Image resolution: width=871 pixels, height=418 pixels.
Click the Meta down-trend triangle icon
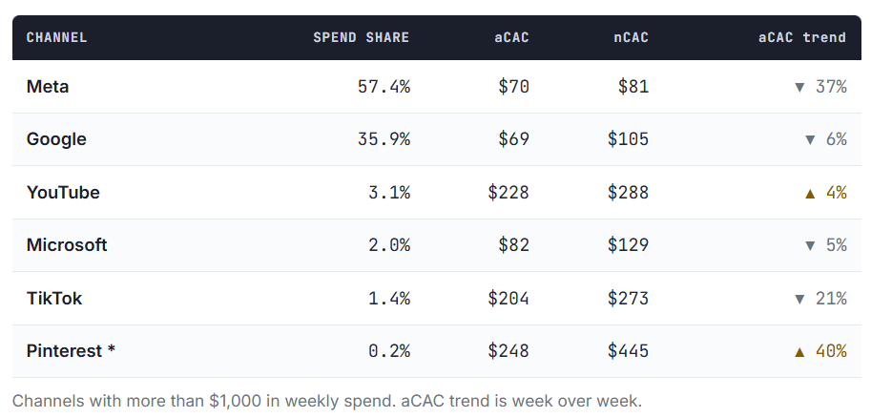[799, 87]
